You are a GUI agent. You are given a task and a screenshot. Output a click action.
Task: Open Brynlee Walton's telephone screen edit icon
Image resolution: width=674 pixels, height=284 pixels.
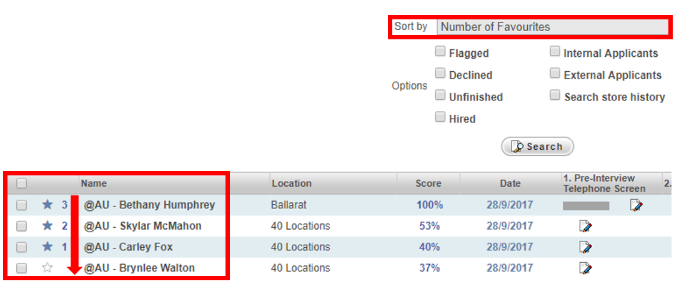pos(585,268)
